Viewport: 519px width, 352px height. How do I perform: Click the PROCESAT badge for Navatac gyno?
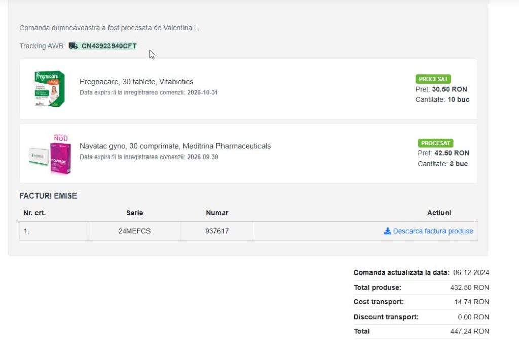tap(435, 143)
